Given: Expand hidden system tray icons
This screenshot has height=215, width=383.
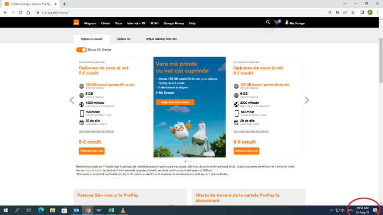Looking at the screenshot, I should point(331,210).
